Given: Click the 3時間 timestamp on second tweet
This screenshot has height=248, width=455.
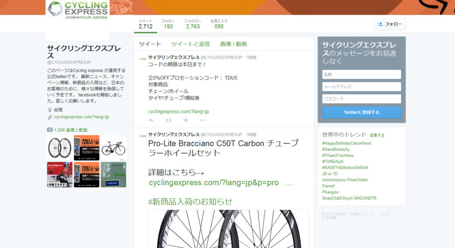Looking at the screenshot, I should [251, 134].
